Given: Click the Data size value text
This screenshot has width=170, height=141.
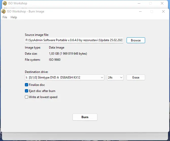Looking at the screenshot, I should (x=68, y=54).
